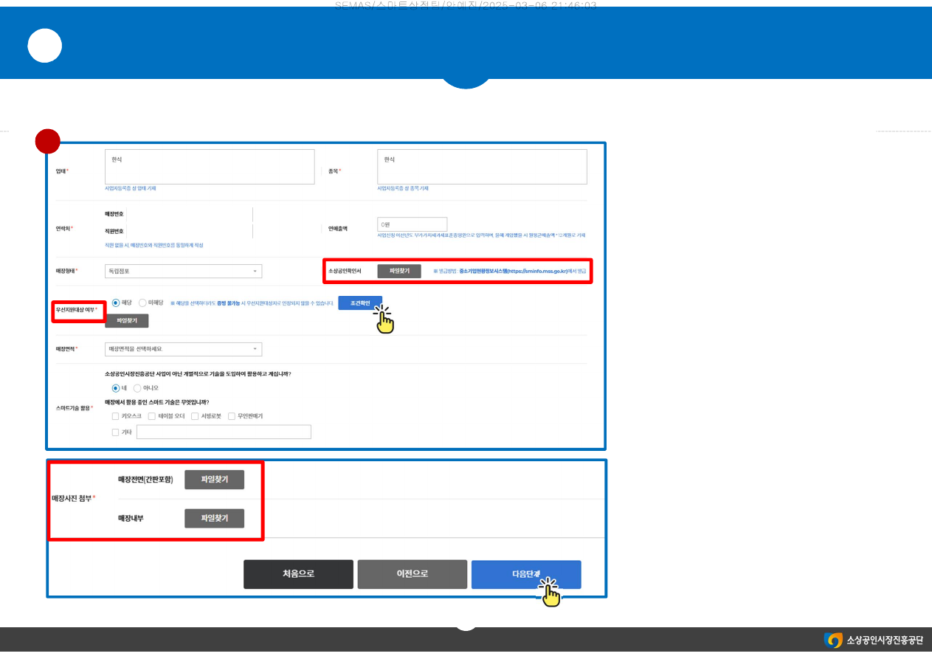The image size is (932, 659).
Task: Click 파일찾기 for 매장내부 photo
Action: point(214,519)
